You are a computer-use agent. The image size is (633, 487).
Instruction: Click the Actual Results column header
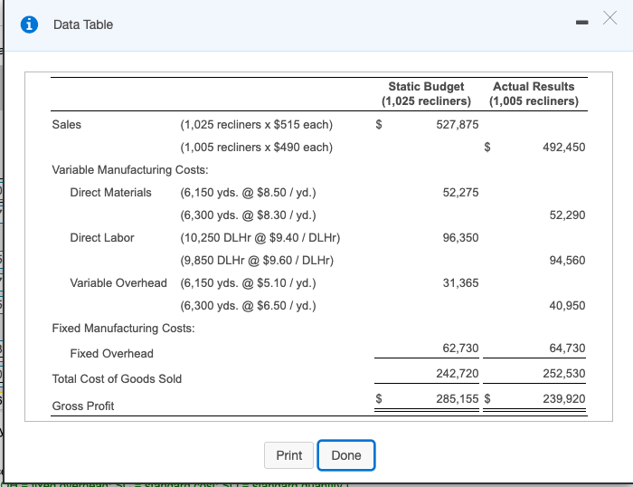pyautogui.click(x=534, y=94)
